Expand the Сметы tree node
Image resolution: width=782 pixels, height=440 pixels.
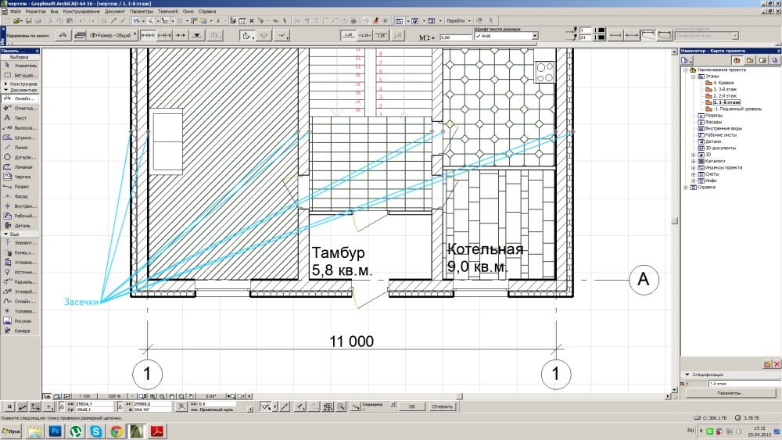(693, 174)
